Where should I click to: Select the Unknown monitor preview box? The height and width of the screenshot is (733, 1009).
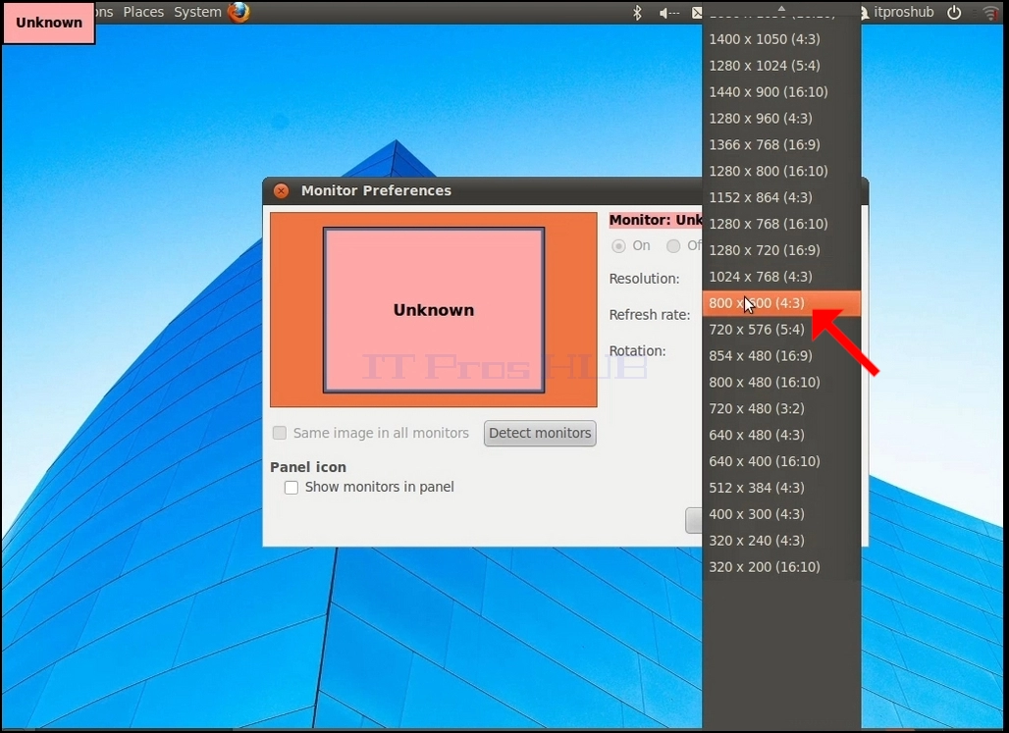tap(434, 309)
